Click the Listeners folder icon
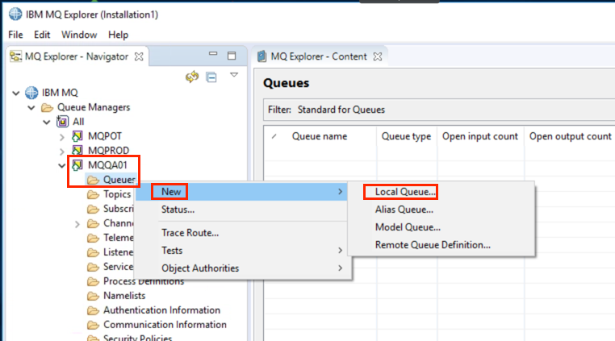The height and width of the screenshot is (341, 615). (93, 252)
